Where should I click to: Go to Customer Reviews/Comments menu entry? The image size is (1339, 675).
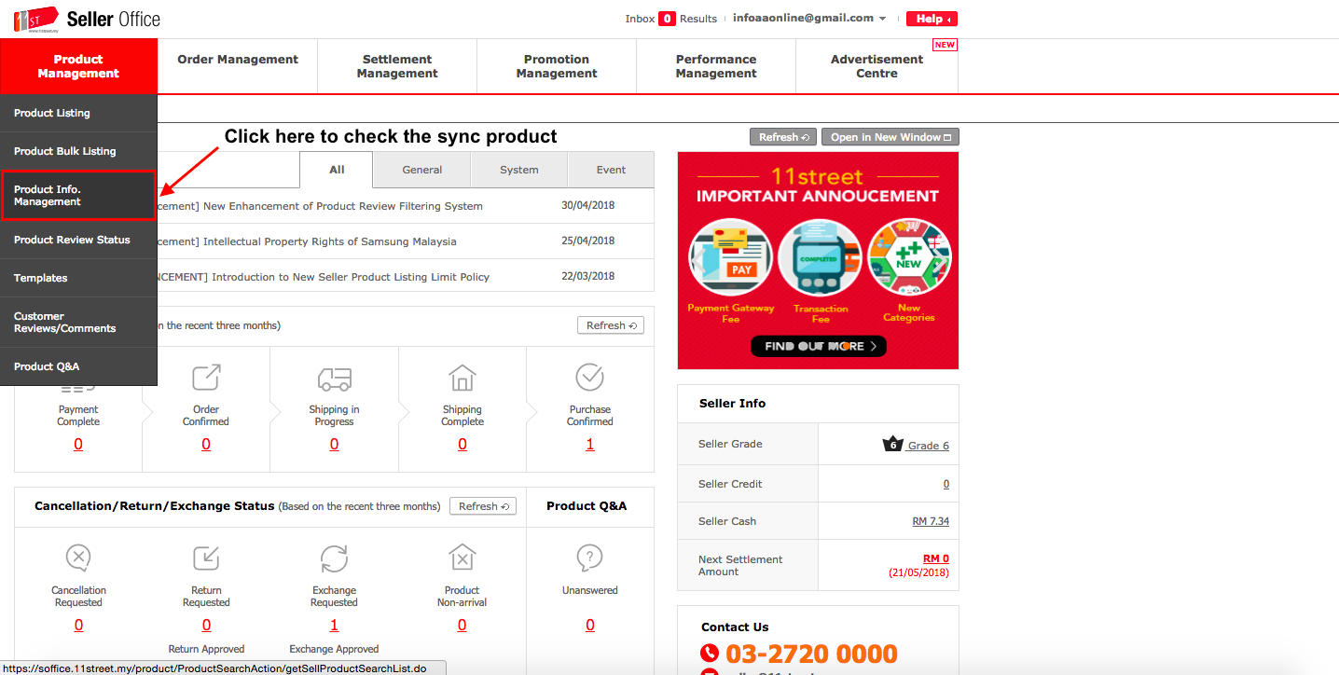pos(78,323)
